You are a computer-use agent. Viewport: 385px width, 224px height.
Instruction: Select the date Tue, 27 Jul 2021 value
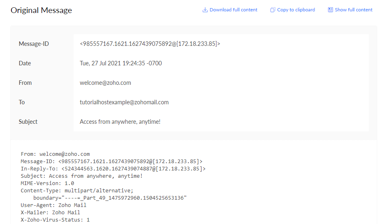point(120,63)
